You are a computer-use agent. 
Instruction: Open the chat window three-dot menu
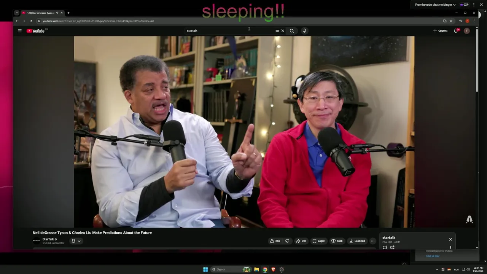tap(474, 5)
